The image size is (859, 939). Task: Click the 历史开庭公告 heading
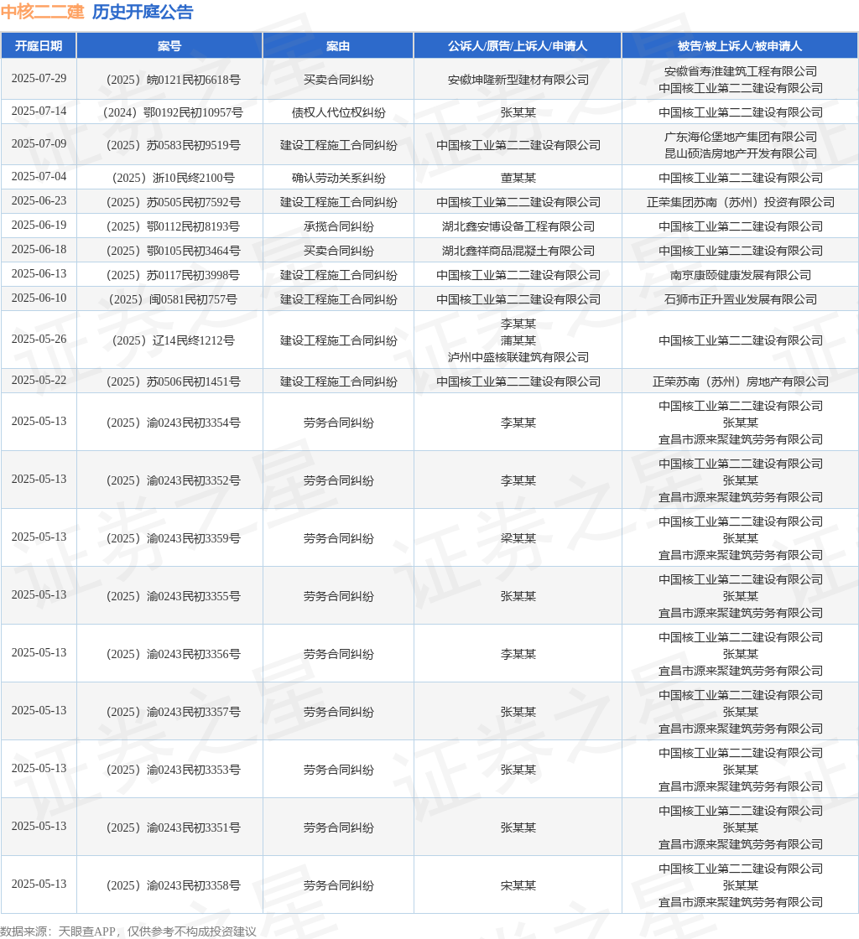click(143, 12)
